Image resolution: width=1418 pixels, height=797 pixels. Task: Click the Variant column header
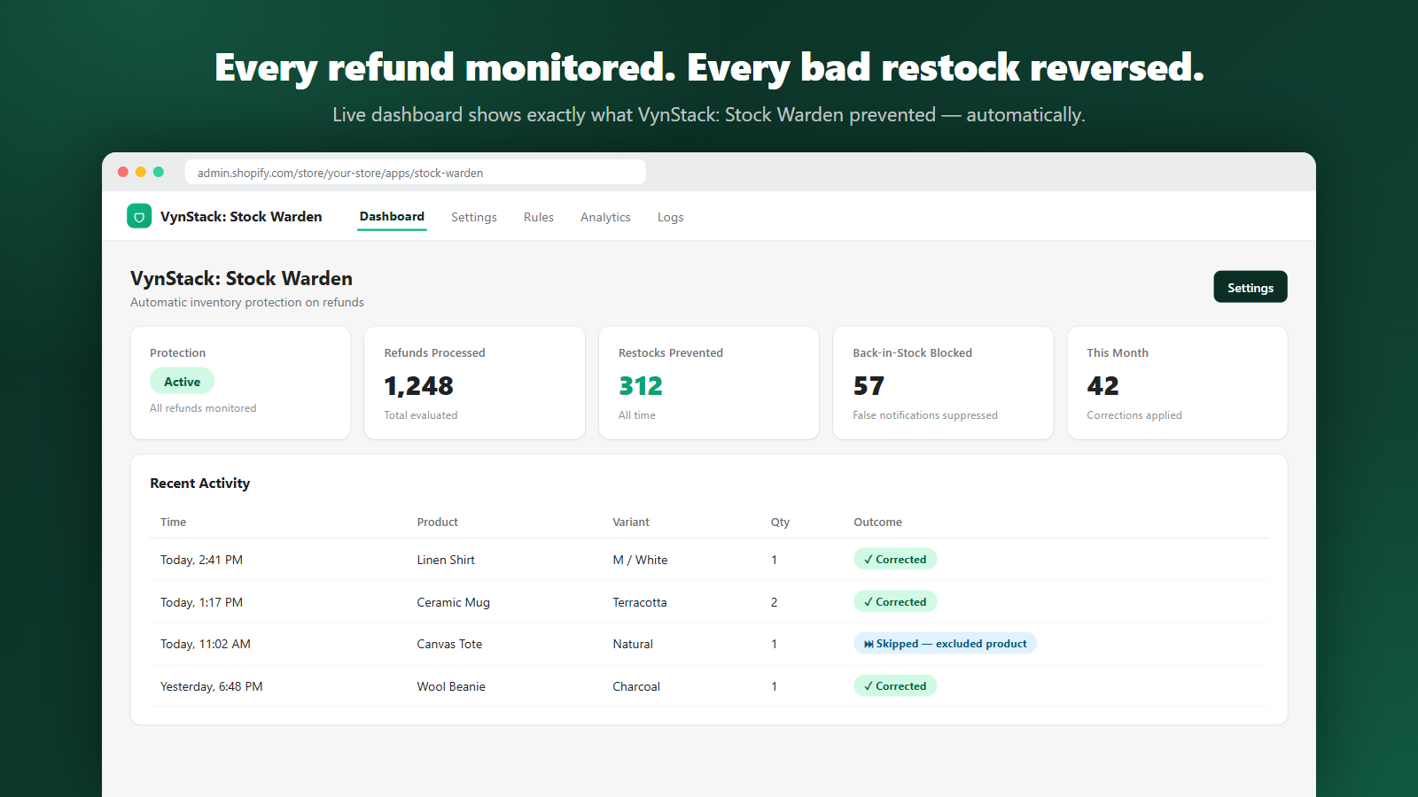(x=631, y=522)
